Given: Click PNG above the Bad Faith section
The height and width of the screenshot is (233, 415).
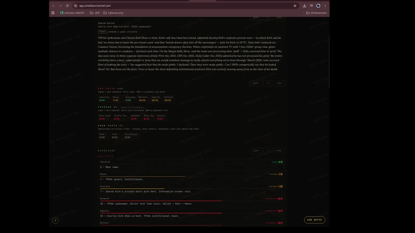Looking at the screenshot, I should (x=279, y=83).
